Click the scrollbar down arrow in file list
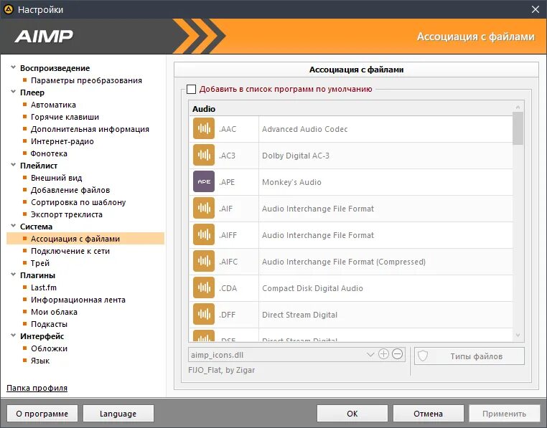Screen dimensions: 547x428 (518, 336)
